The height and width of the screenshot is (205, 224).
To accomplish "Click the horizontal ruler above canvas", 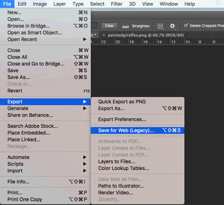I will [x=159, y=42].
